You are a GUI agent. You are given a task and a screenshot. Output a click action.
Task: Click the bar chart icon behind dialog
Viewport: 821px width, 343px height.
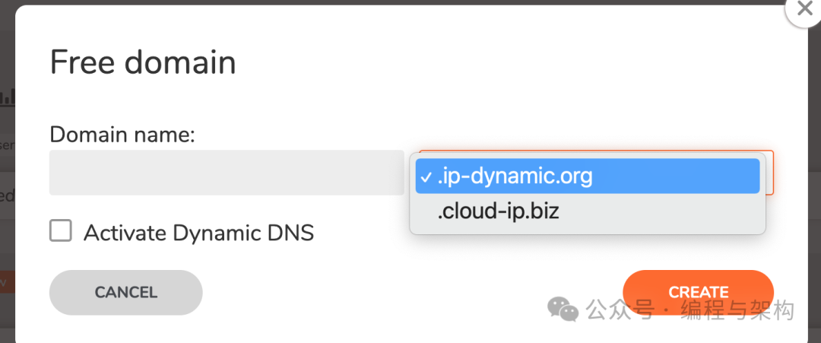[x=7, y=97]
